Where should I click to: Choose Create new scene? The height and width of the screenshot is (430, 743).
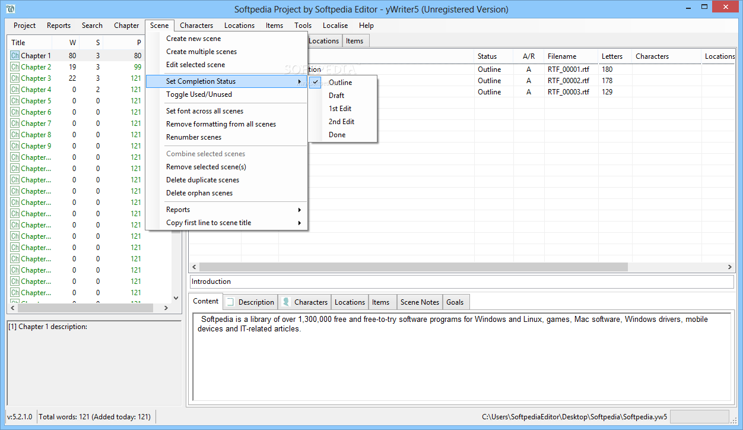(227, 39)
